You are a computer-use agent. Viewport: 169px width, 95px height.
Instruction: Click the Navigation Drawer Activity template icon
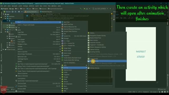pos(88,36)
